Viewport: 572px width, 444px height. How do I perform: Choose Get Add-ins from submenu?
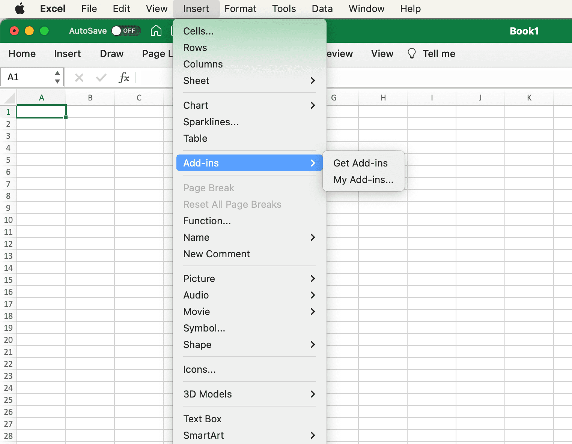364,163
